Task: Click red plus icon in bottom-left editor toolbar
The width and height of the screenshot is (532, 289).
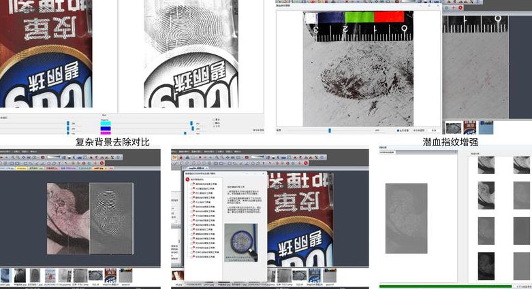Action: [95, 163]
